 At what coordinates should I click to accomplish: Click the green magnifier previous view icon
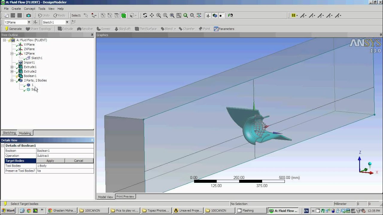(x=186, y=16)
